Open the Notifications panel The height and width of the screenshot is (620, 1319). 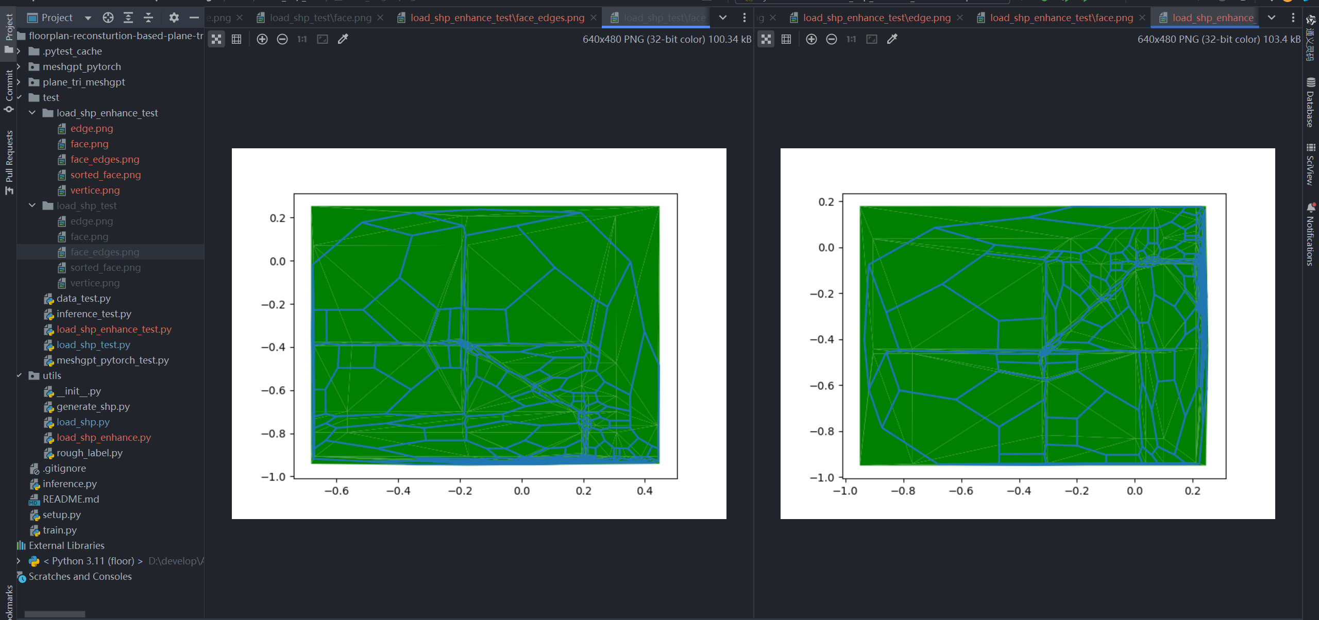point(1311,234)
